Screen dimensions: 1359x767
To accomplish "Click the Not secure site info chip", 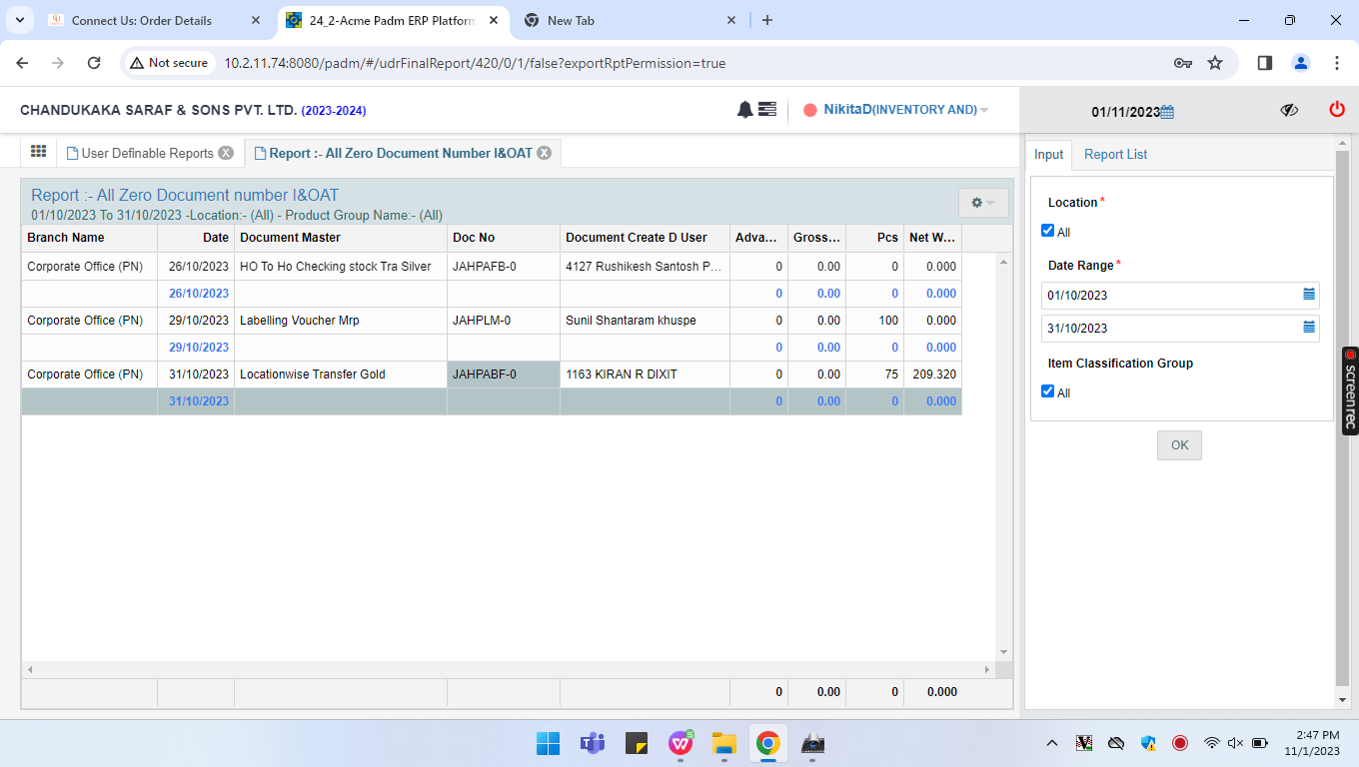I will (169, 63).
